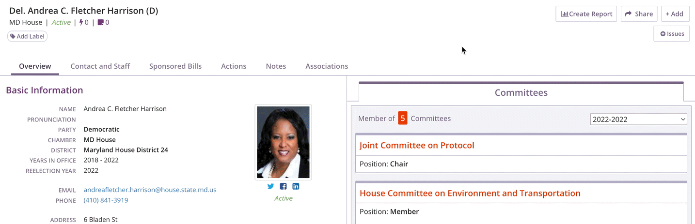The image size is (695, 224).
Task: Click the purple notes count icon
Action: [x=100, y=22]
